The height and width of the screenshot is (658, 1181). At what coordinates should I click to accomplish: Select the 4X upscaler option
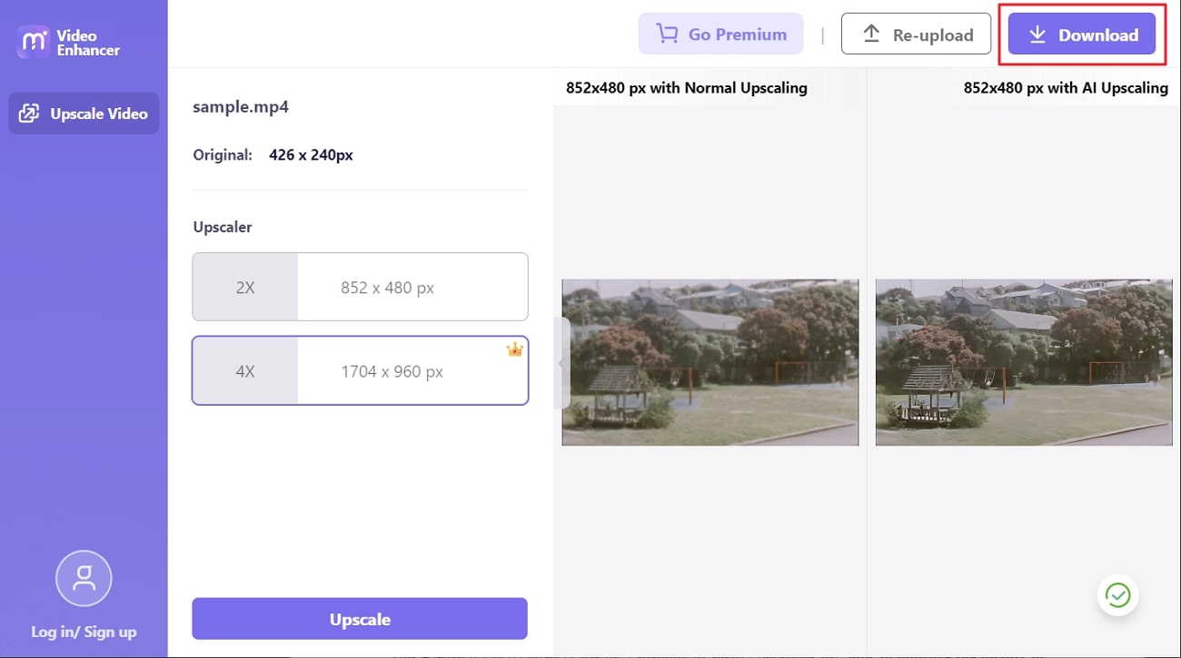point(360,371)
